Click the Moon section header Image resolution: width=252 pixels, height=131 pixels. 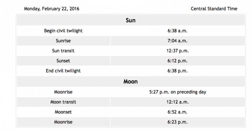coord(131,82)
